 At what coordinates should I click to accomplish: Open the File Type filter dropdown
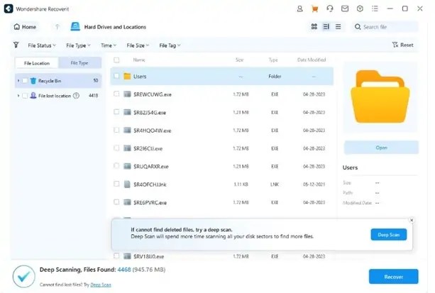[78, 45]
